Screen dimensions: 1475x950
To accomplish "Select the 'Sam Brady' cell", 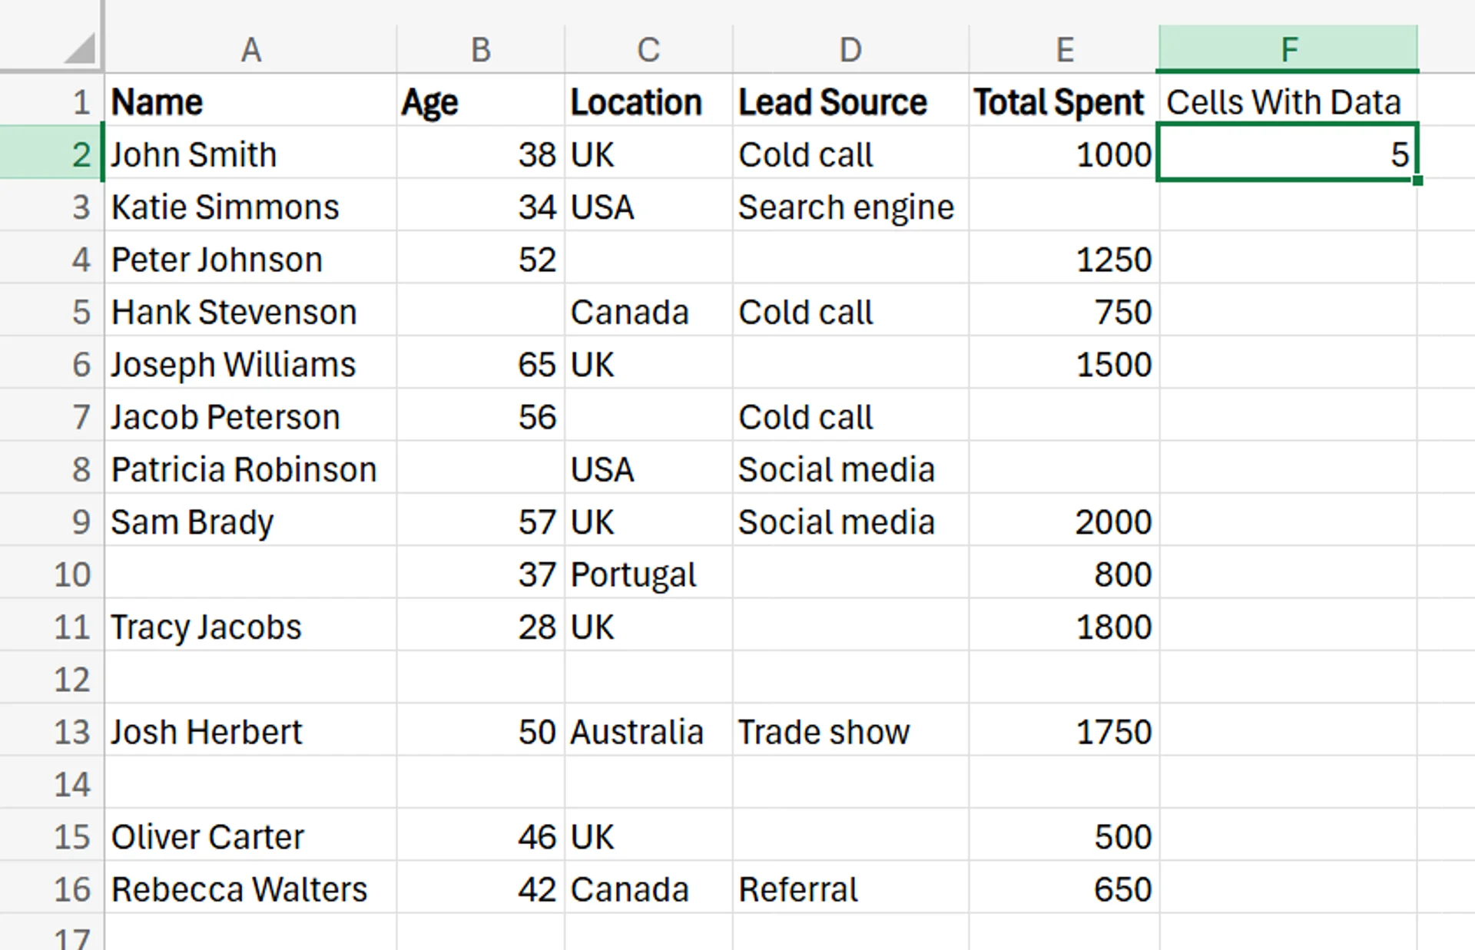I will (250, 521).
